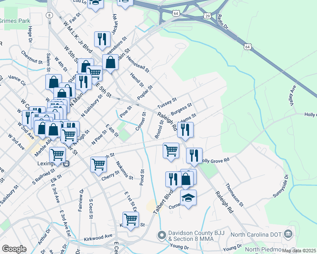
Task: Click the Hemstead St street label
Action: pos(138,64)
